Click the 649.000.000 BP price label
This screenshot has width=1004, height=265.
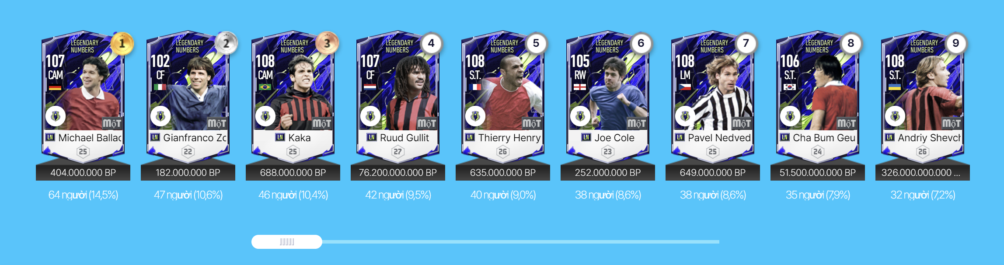click(713, 173)
